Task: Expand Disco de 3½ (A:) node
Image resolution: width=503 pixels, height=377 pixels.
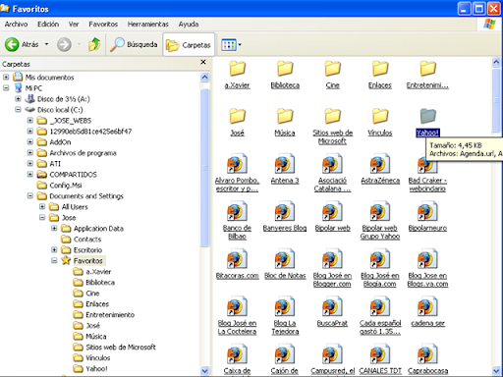Action: click(x=18, y=99)
